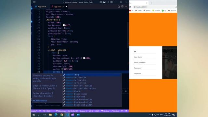The width and height of the screenshot is (208, 117).
Task: Open Customize Layout icon in title bar
Action: (111, 2)
